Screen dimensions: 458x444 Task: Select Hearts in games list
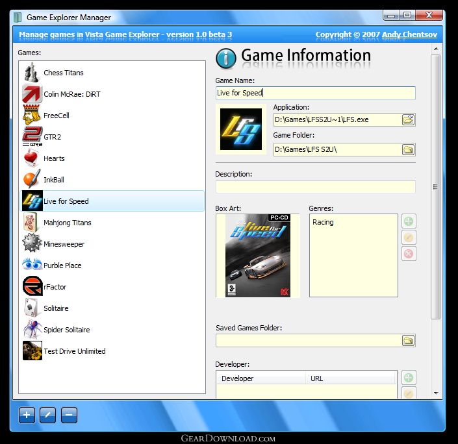click(112, 158)
